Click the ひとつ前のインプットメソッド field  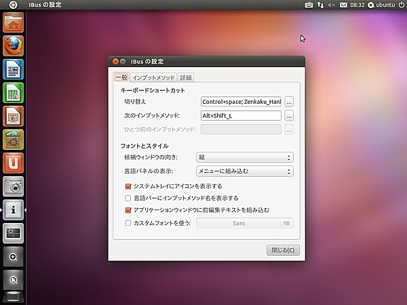tap(241, 129)
